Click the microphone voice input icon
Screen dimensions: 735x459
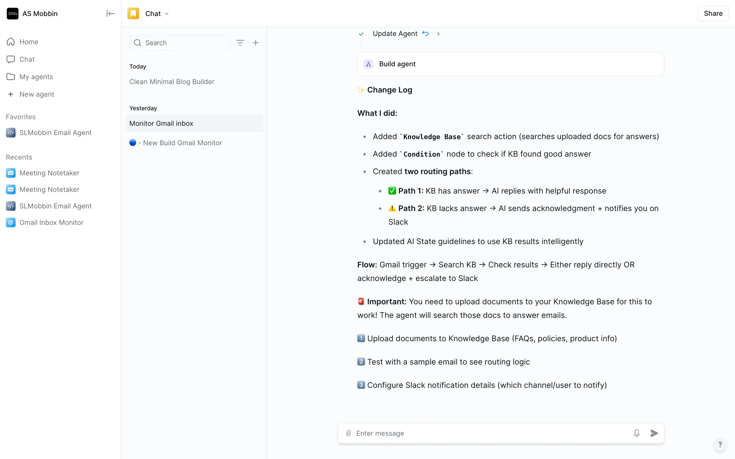tap(637, 433)
